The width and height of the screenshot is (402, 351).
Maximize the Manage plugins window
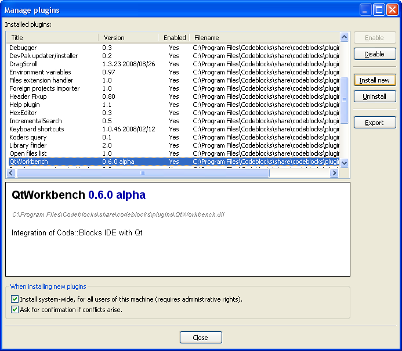pyautogui.click(x=379, y=9)
